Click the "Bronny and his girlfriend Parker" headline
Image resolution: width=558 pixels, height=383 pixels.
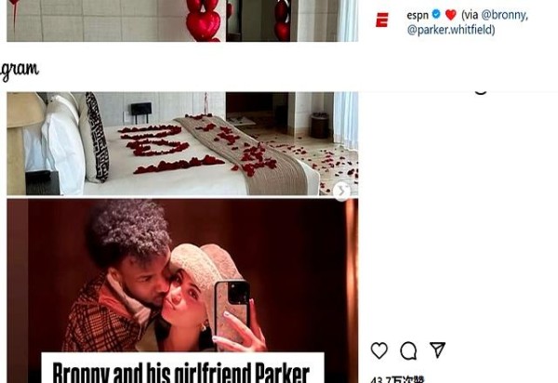[x=181, y=372]
